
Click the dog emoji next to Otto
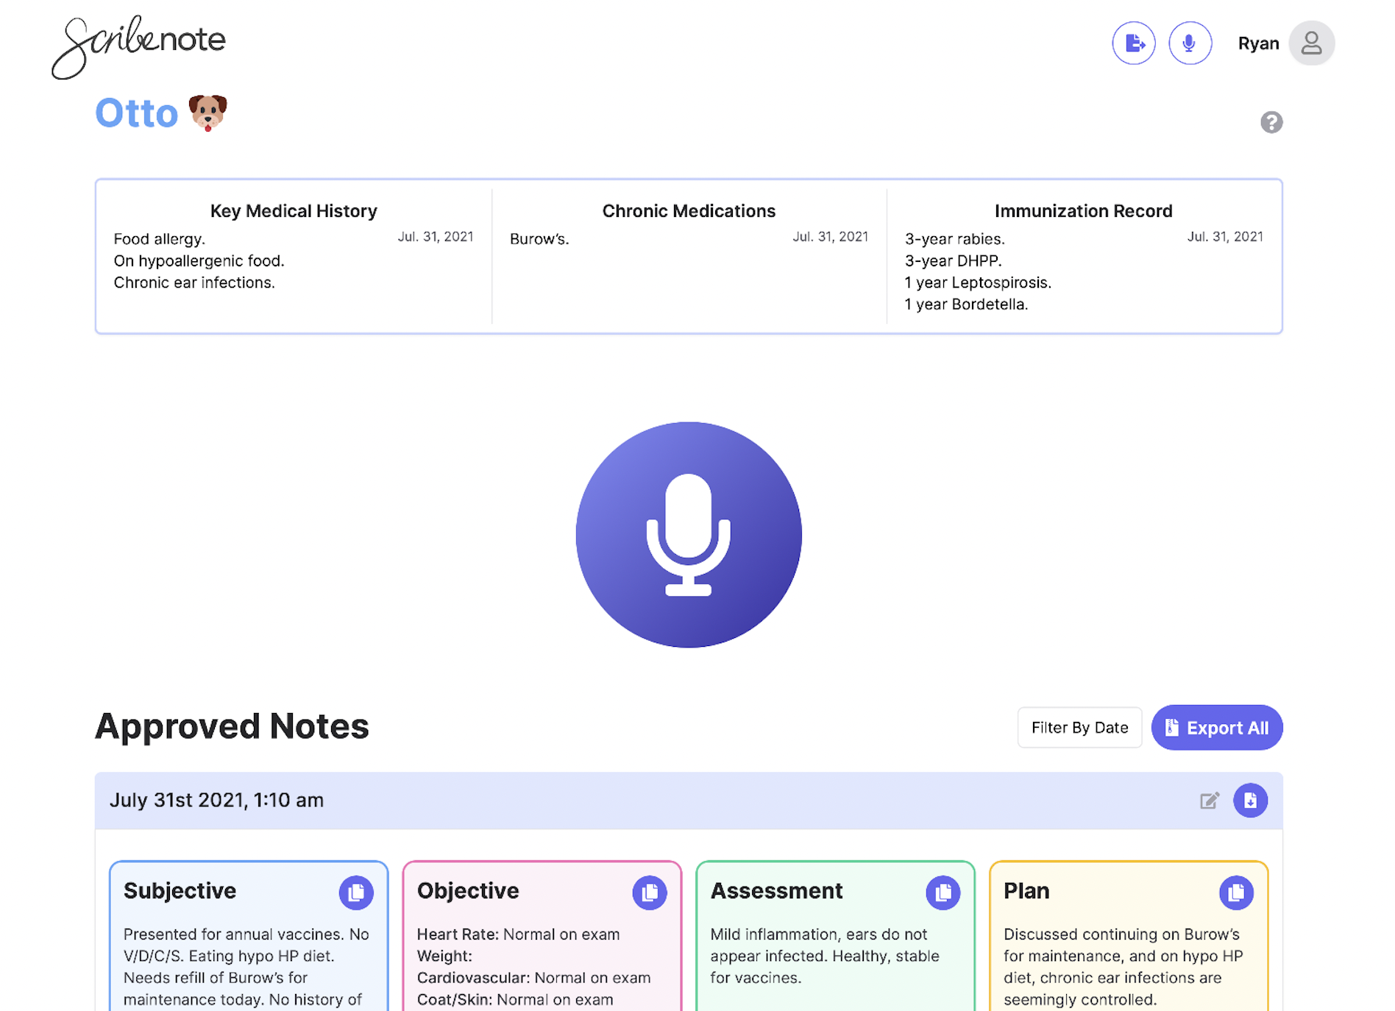(208, 113)
